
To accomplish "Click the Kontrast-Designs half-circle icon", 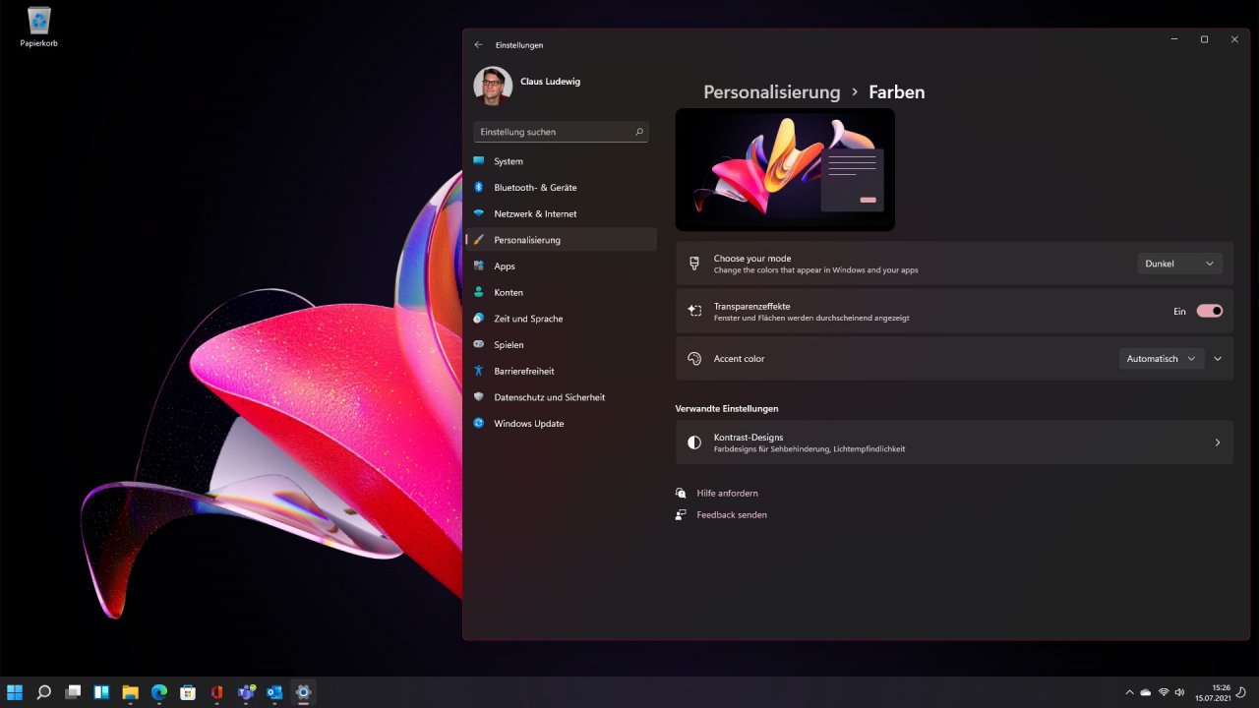I will pyautogui.click(x=694, y=442).
